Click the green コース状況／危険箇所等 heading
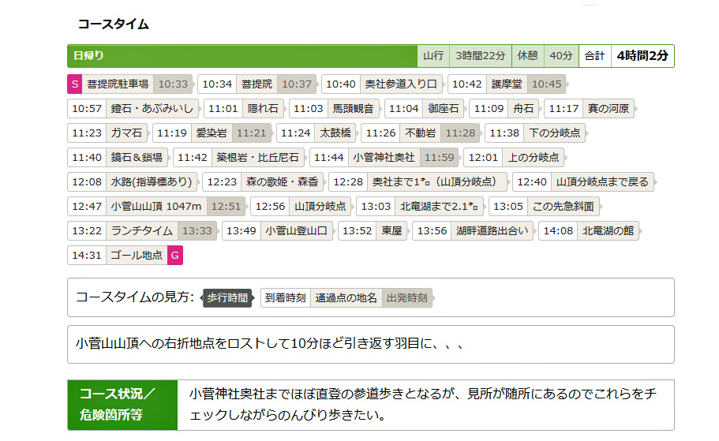 pos(122,404)
